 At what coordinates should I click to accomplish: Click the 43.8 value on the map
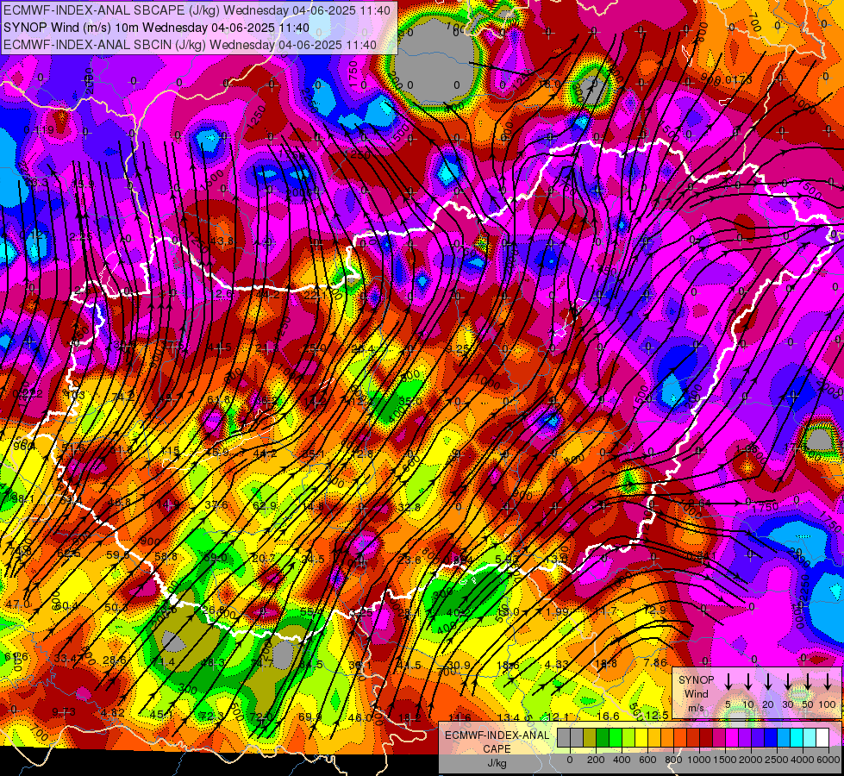[222, 241]
